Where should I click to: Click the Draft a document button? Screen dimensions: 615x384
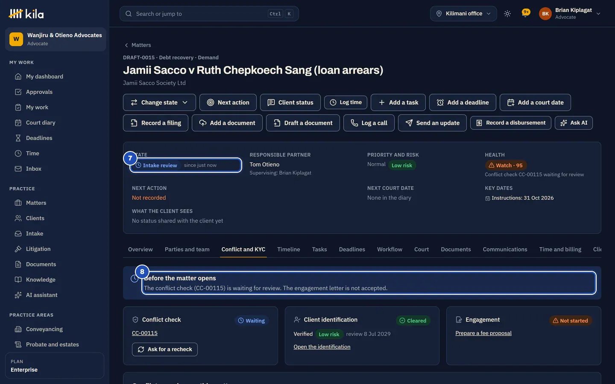coord(303,123)
